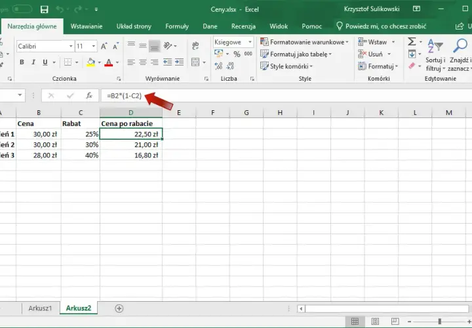Screen dimensions: 472x328
Task: Apply the accounting currency format icon
Action: click(x=219, y=54)
